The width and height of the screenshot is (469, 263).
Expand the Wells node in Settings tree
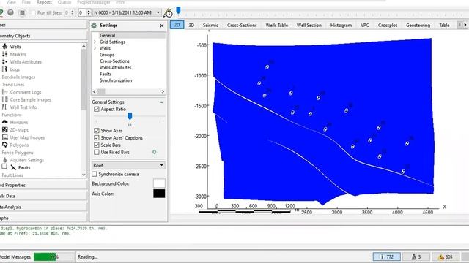point(95,48)
